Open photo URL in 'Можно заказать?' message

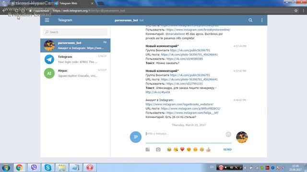click(x=189, y=54)
